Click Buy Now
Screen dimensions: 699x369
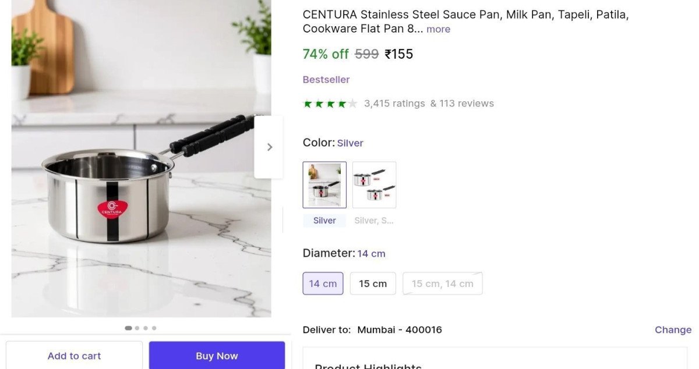click(217, 356)
